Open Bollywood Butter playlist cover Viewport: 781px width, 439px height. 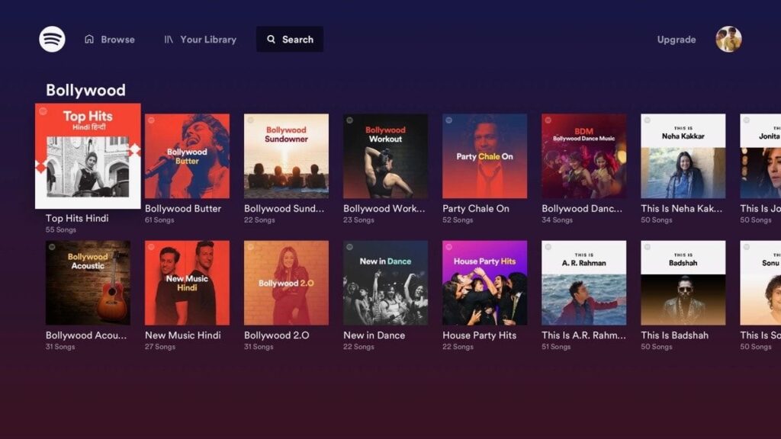(187, 156)
